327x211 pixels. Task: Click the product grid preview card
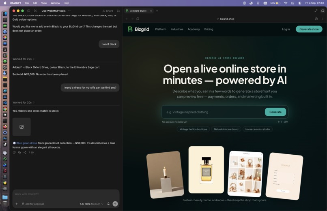click(245, 174)
